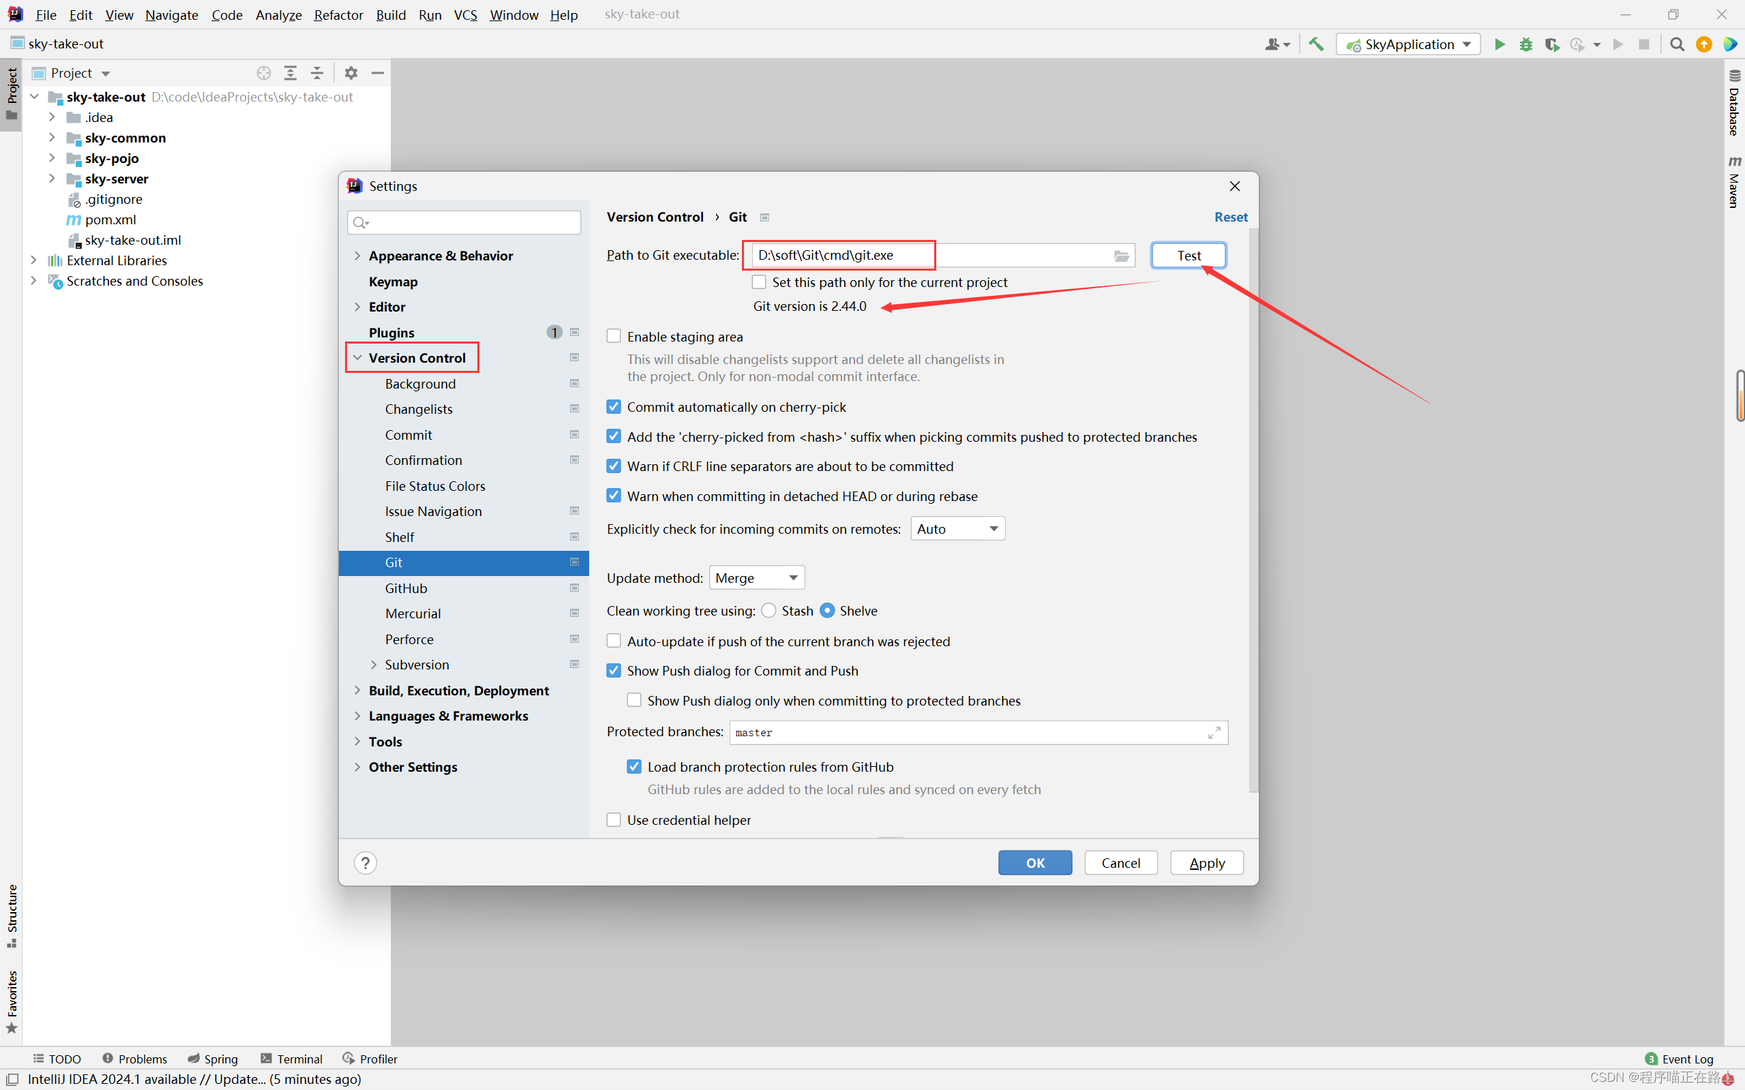Image resolution: width=1745 pixels, height=1090 pixels.
Task: Enable staging area checkbox
Action: (614, 336)
